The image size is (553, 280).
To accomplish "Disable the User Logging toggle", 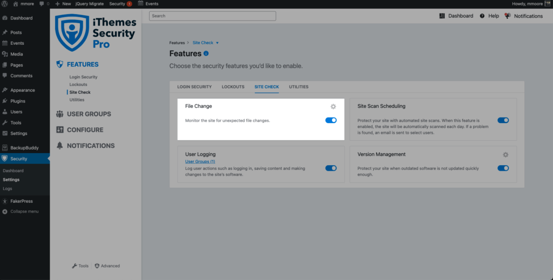I will pos(331,168).
